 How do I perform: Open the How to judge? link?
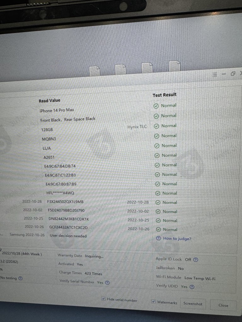point(177,238)
